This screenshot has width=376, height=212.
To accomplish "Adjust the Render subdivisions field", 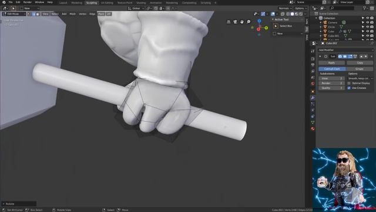I will 331,83.
